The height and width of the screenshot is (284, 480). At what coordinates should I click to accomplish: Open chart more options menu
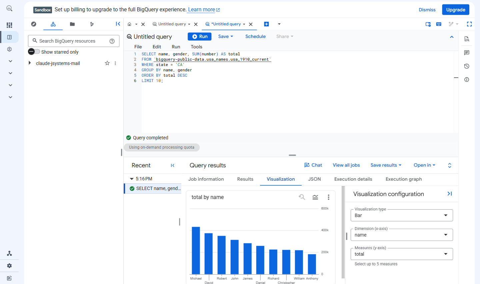[x=328, y=197]
